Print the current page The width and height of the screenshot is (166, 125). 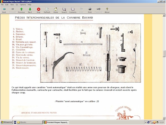90,9
